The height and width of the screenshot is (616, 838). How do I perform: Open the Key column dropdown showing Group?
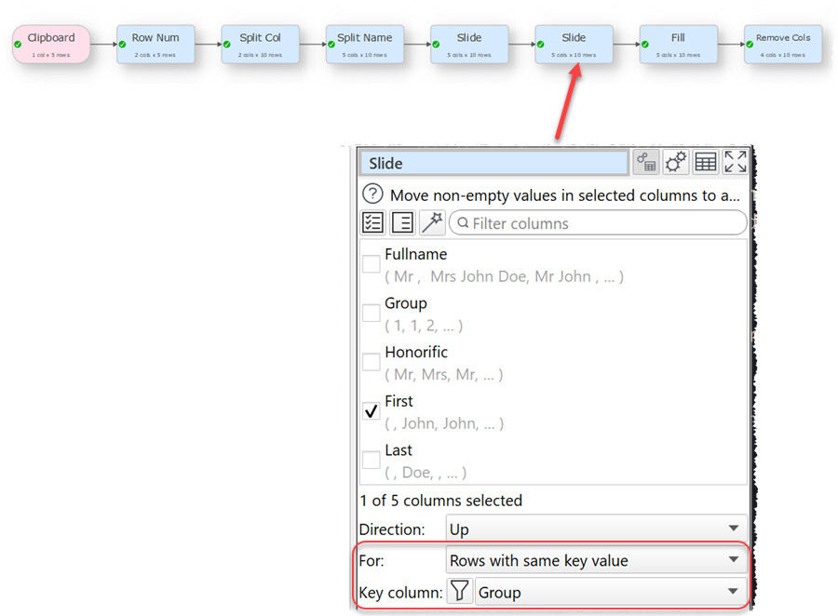(612, 592)
